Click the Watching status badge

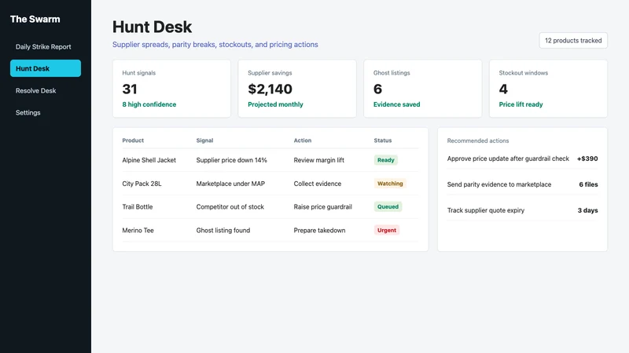click(x=390, y=184)
